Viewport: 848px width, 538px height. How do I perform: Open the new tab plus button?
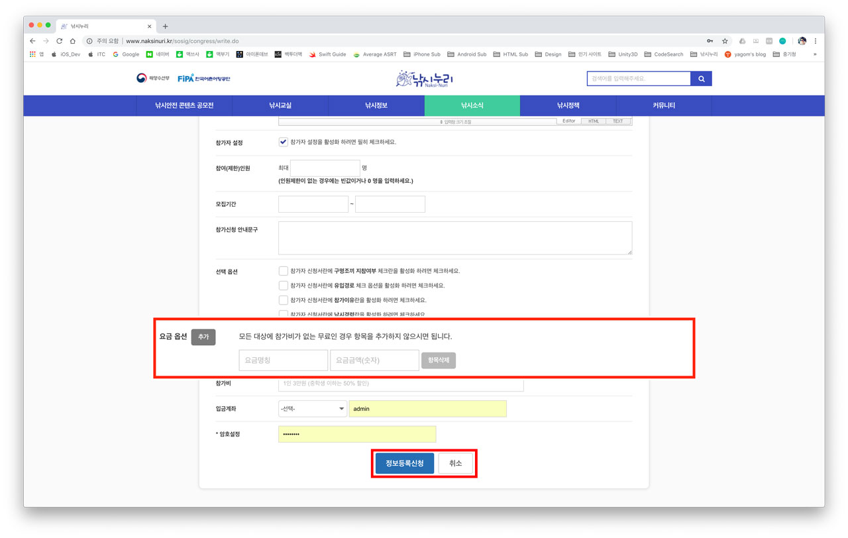[x=165, y=27]
